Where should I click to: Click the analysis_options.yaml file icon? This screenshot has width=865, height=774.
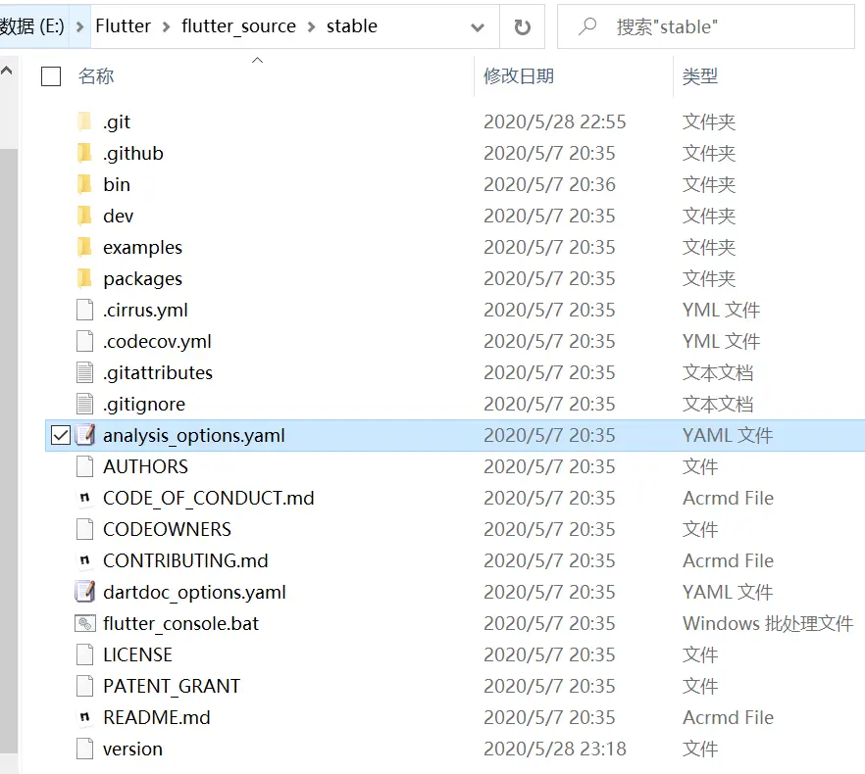85,435
